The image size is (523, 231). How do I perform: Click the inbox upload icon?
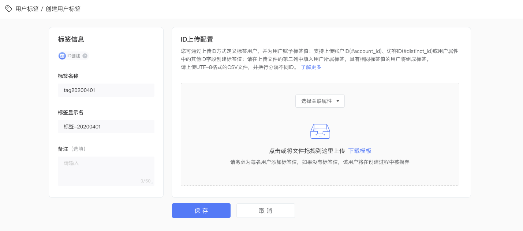click(320, 131)
